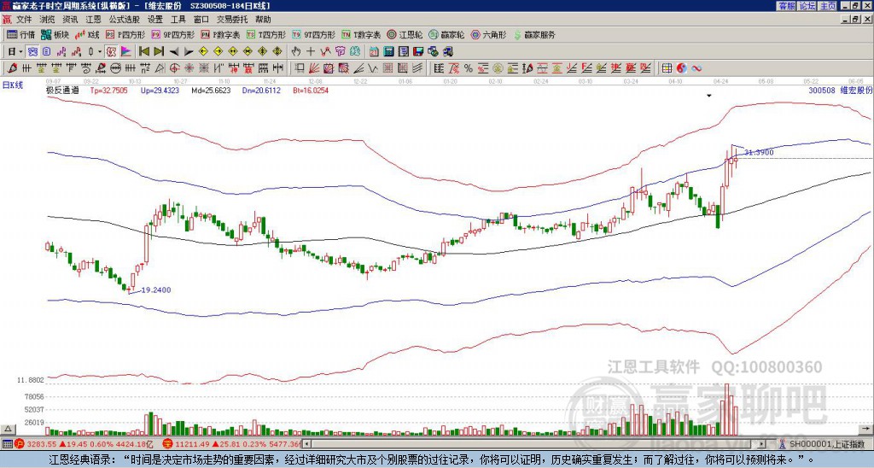The image size is (874, 468).
Task: Click the first yellow diamond arrow icon
Action: 203,52
